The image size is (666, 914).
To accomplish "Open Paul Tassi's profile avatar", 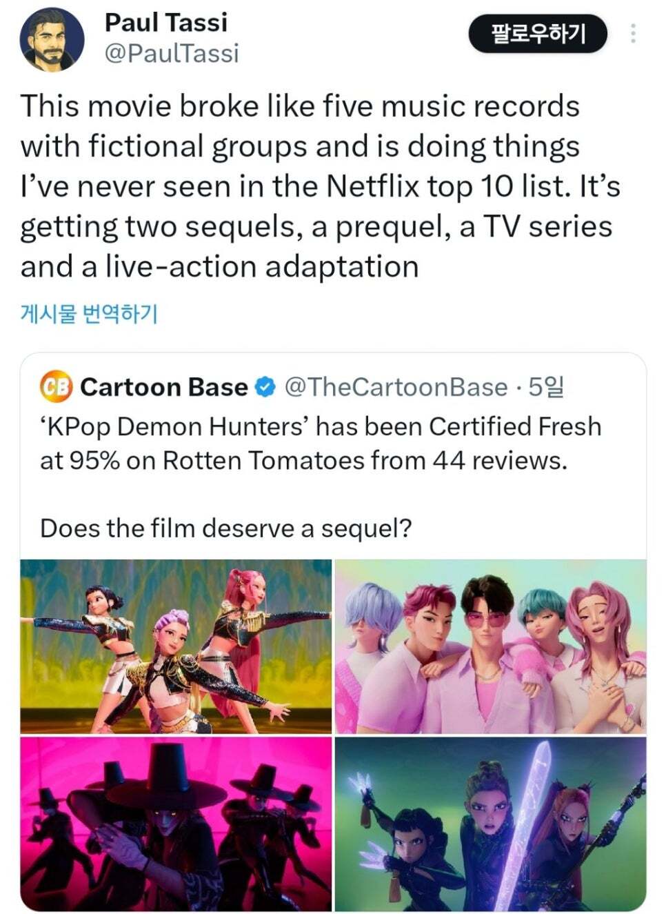I will point(52,40).
